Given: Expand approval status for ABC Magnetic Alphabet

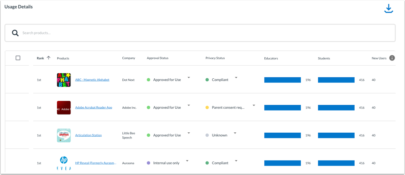Looking at the screenshot, I should (189, 78).
